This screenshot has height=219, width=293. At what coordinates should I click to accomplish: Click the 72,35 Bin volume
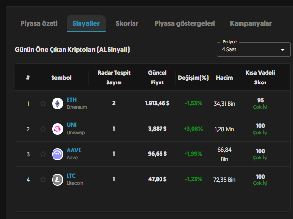click(224, 180)
